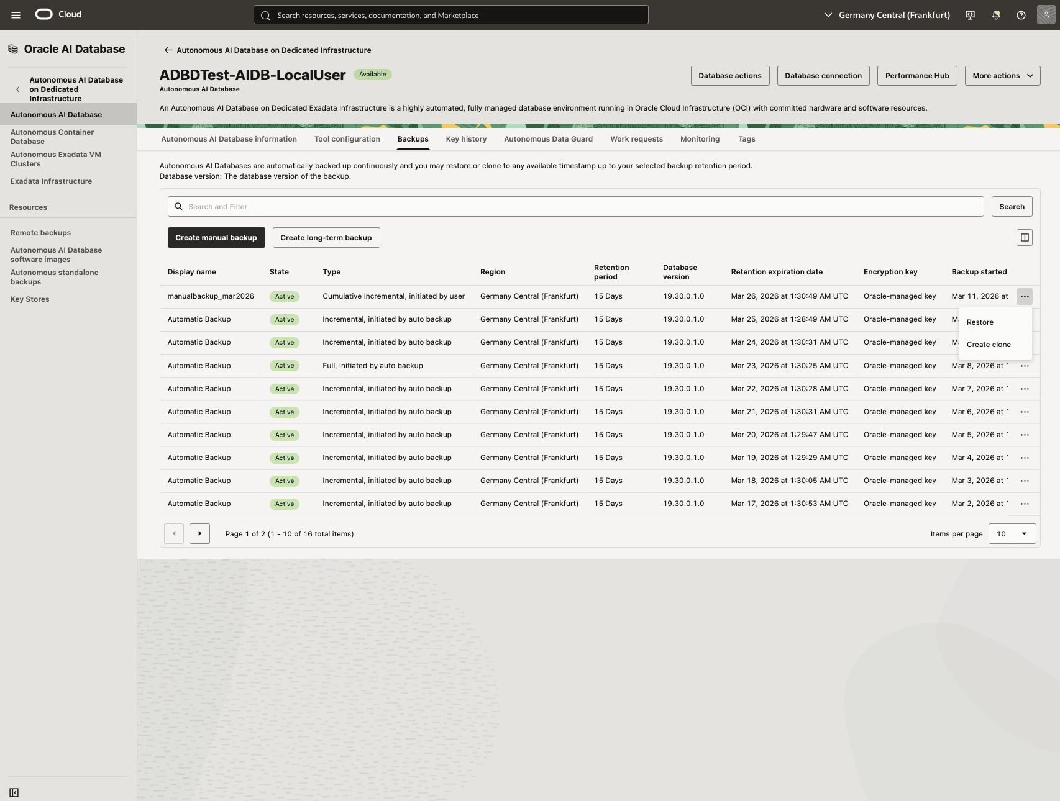Viewport: 1060px width, 801px height.
Task: Open Autonomous AI Database software images link
Action: click(x=56, y=255)
